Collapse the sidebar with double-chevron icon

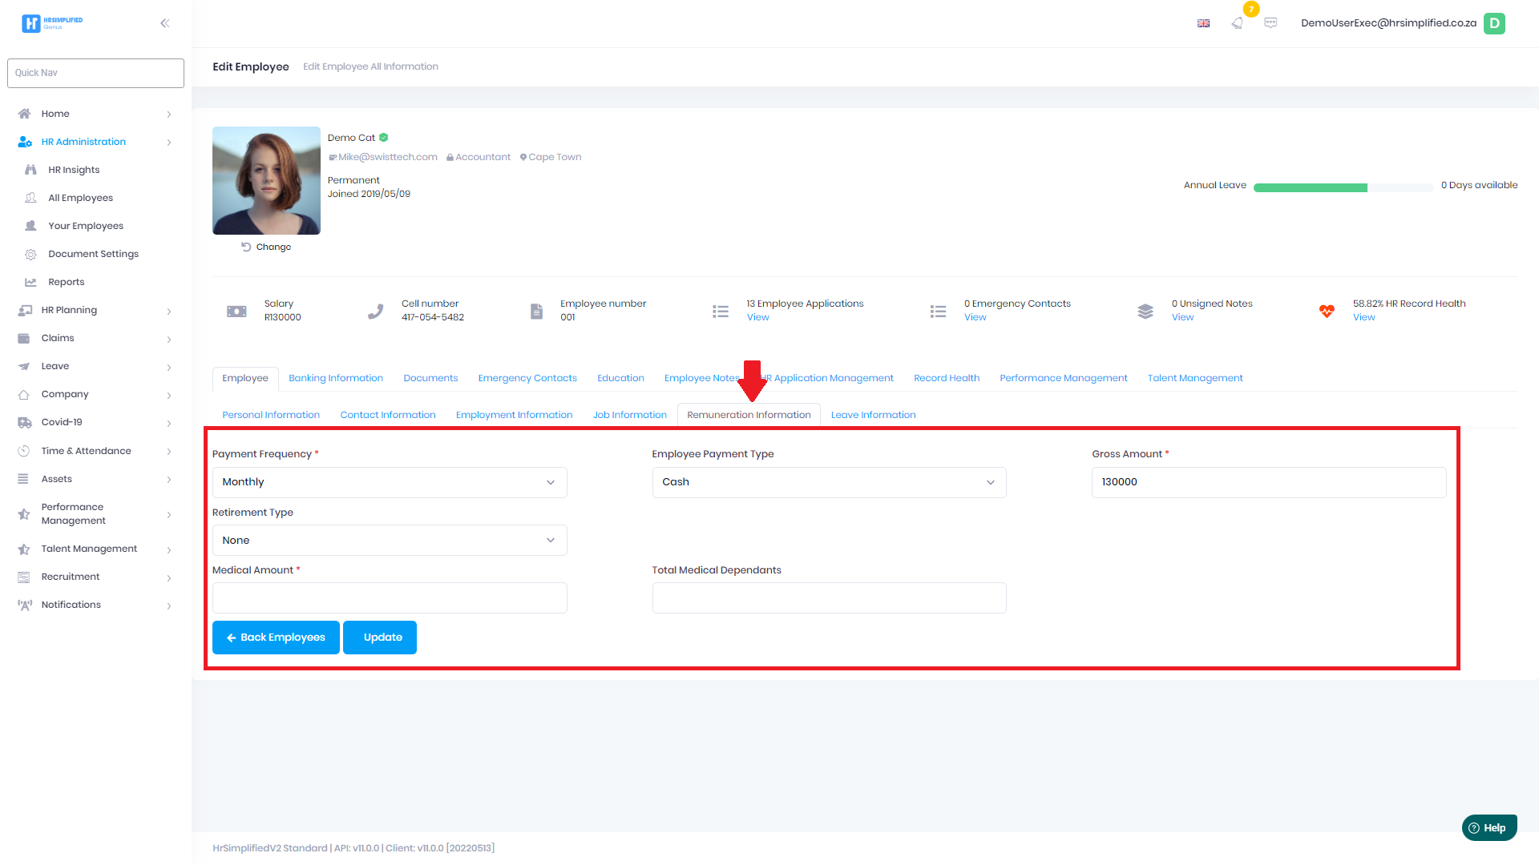165,23
